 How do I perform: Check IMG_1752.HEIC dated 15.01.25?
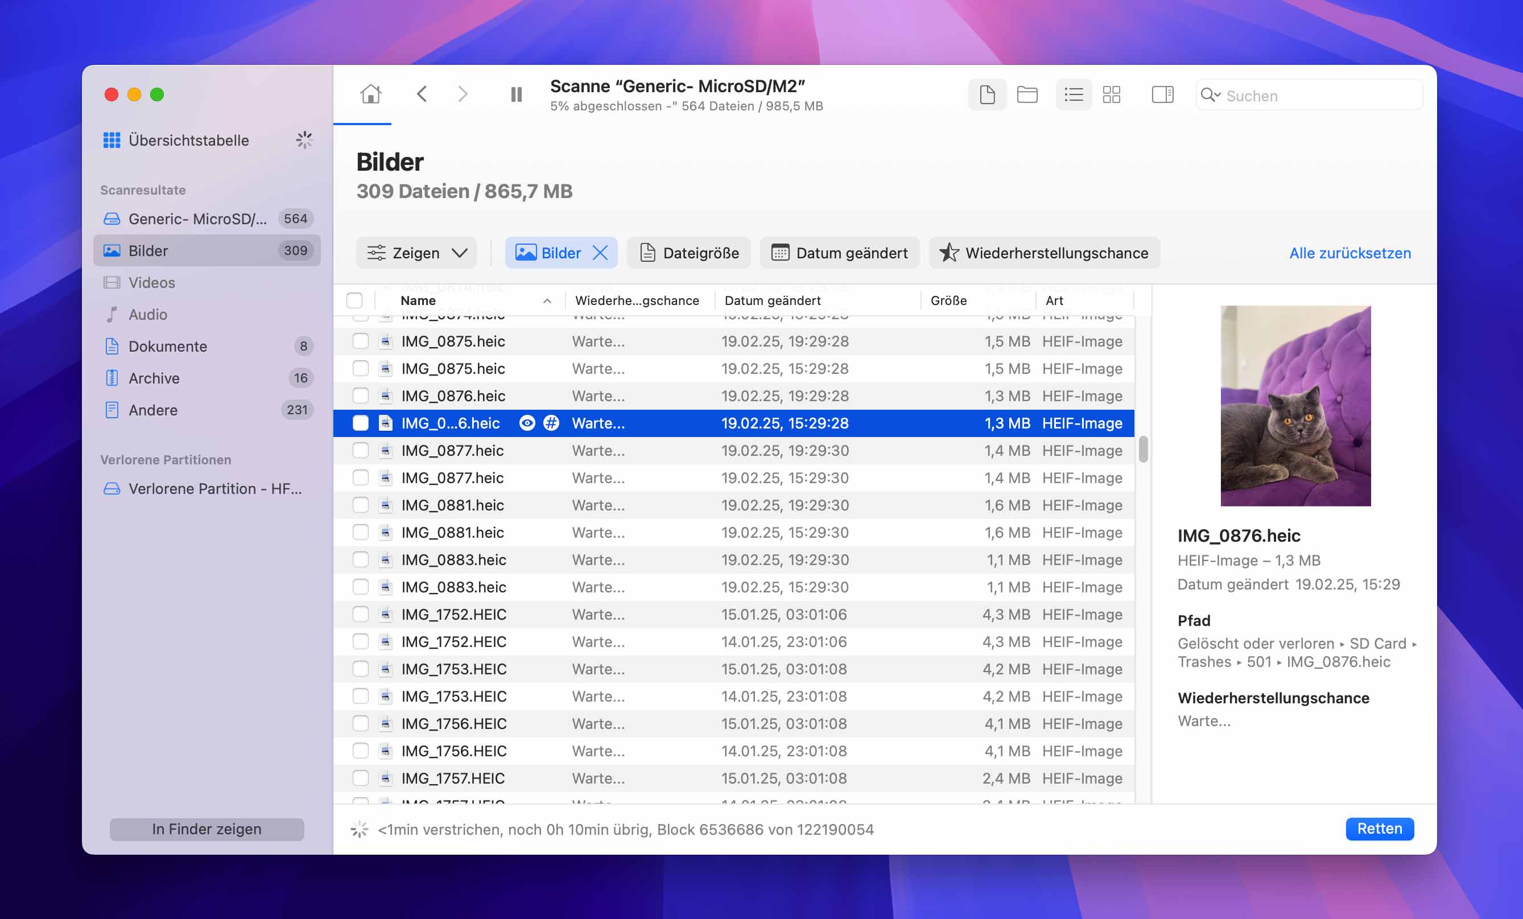coord(360,614)
